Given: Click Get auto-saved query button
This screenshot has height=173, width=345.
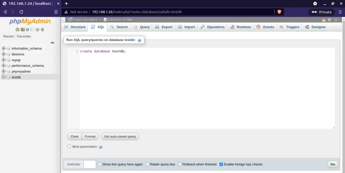Looking at the screenshot, I should tap(120, 136).
